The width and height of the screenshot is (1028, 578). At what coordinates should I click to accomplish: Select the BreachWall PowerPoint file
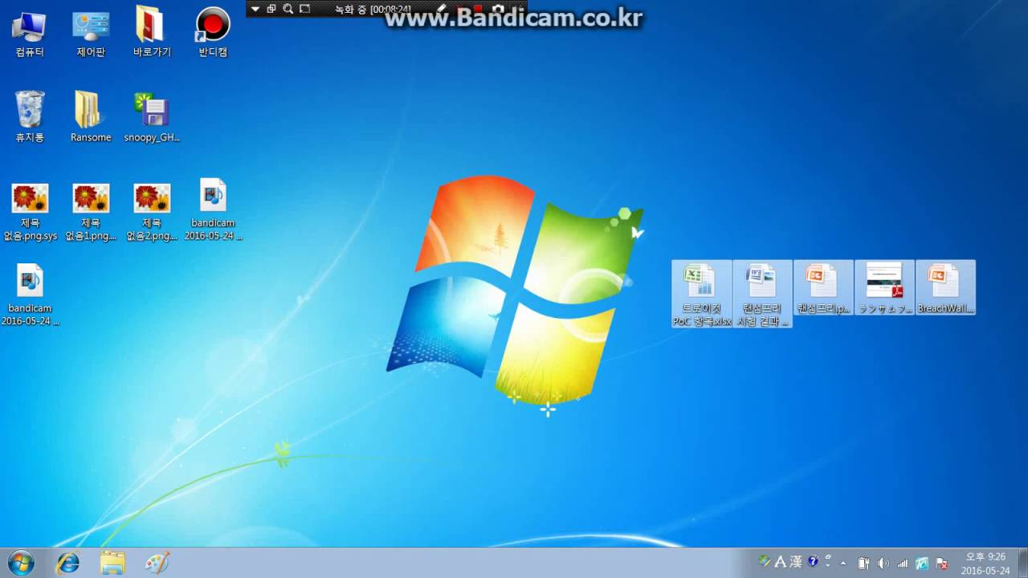point(945,287)
